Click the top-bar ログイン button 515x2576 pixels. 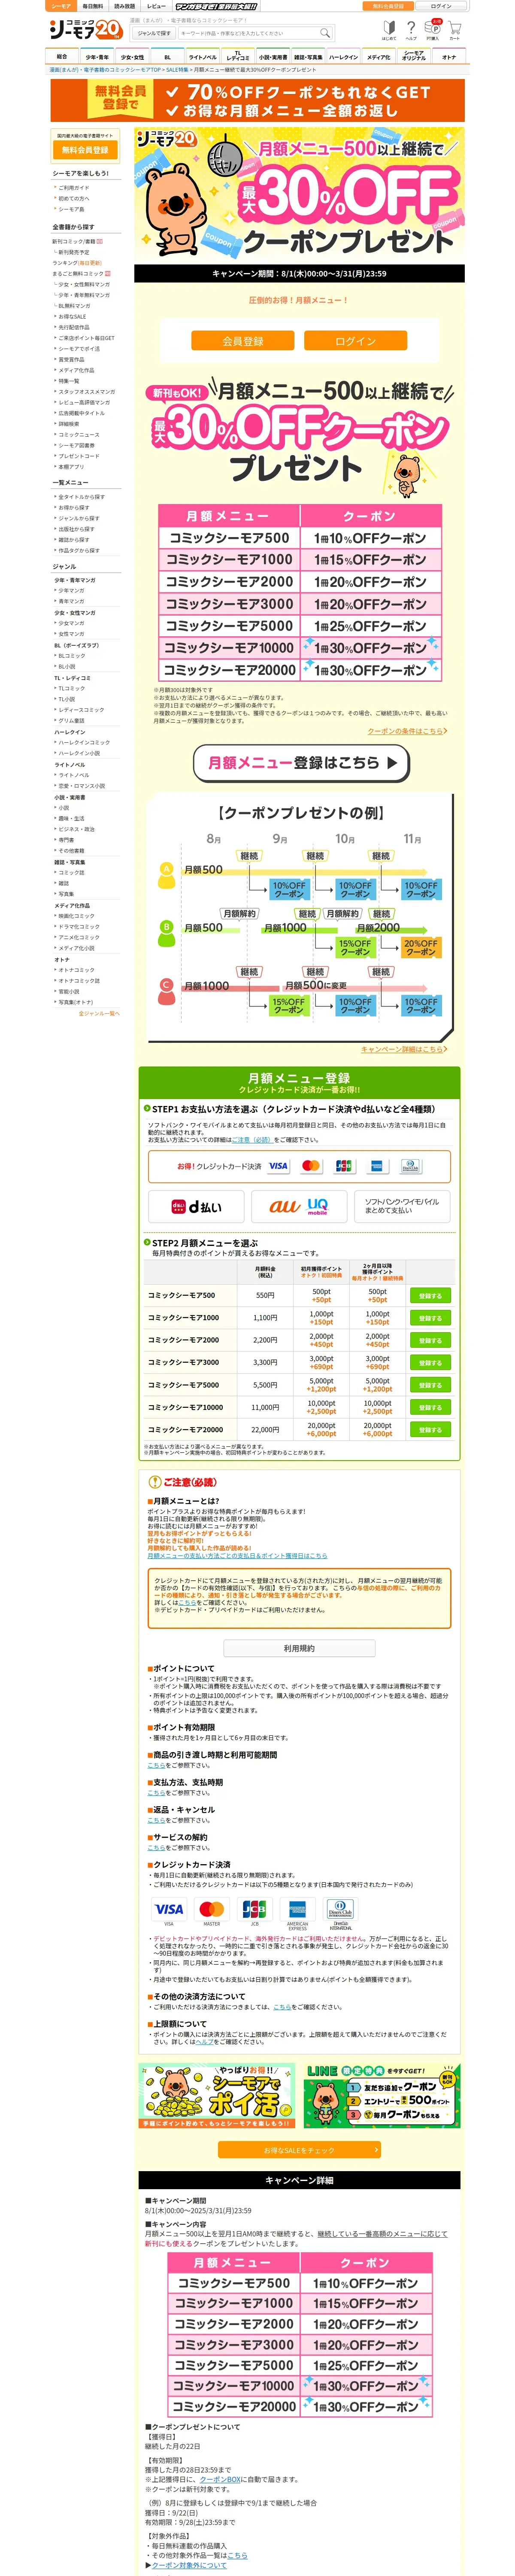pos(441,6)
